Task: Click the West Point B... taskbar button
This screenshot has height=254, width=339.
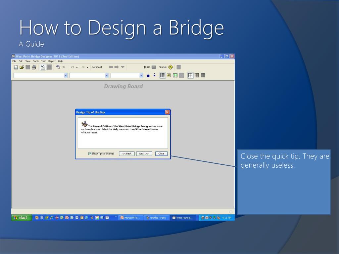Action: [x=183, y=218]
